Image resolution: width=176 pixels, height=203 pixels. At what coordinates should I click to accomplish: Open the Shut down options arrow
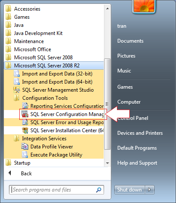pos(149,190)
